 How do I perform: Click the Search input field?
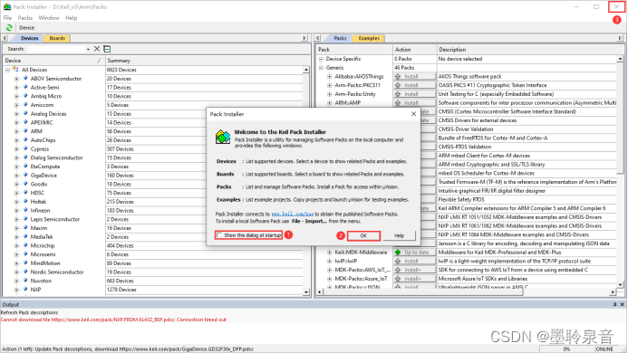[56, 49]
